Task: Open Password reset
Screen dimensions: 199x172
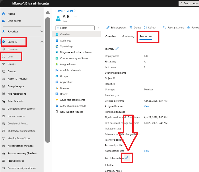Action: pos(16,161)
